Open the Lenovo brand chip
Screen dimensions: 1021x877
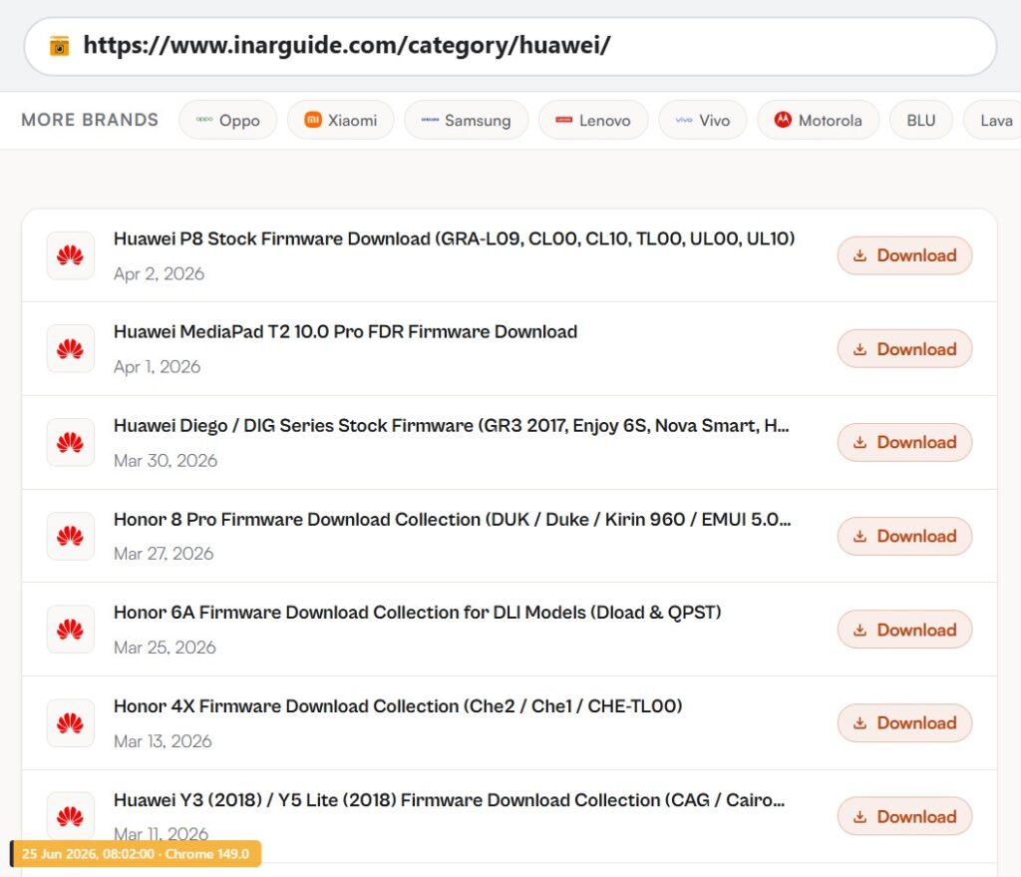pos(593,120)
